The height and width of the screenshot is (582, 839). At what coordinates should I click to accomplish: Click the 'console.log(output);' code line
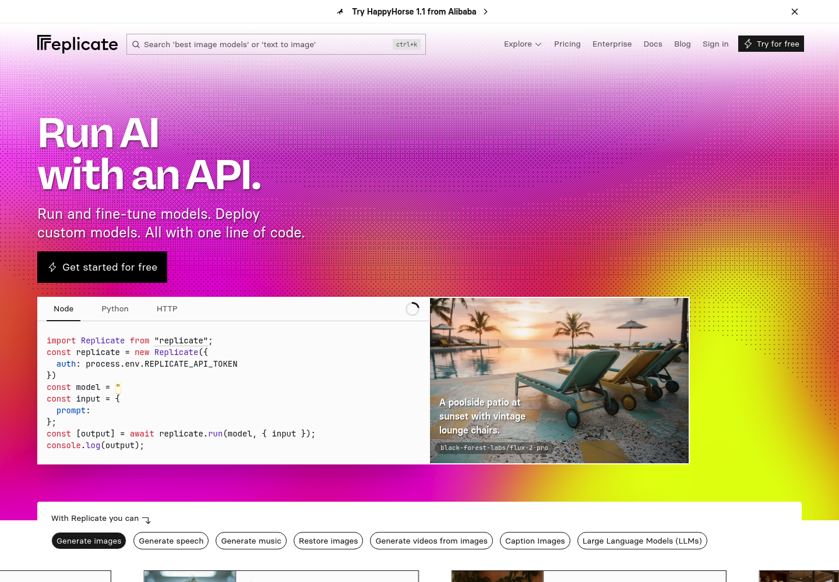96,445
